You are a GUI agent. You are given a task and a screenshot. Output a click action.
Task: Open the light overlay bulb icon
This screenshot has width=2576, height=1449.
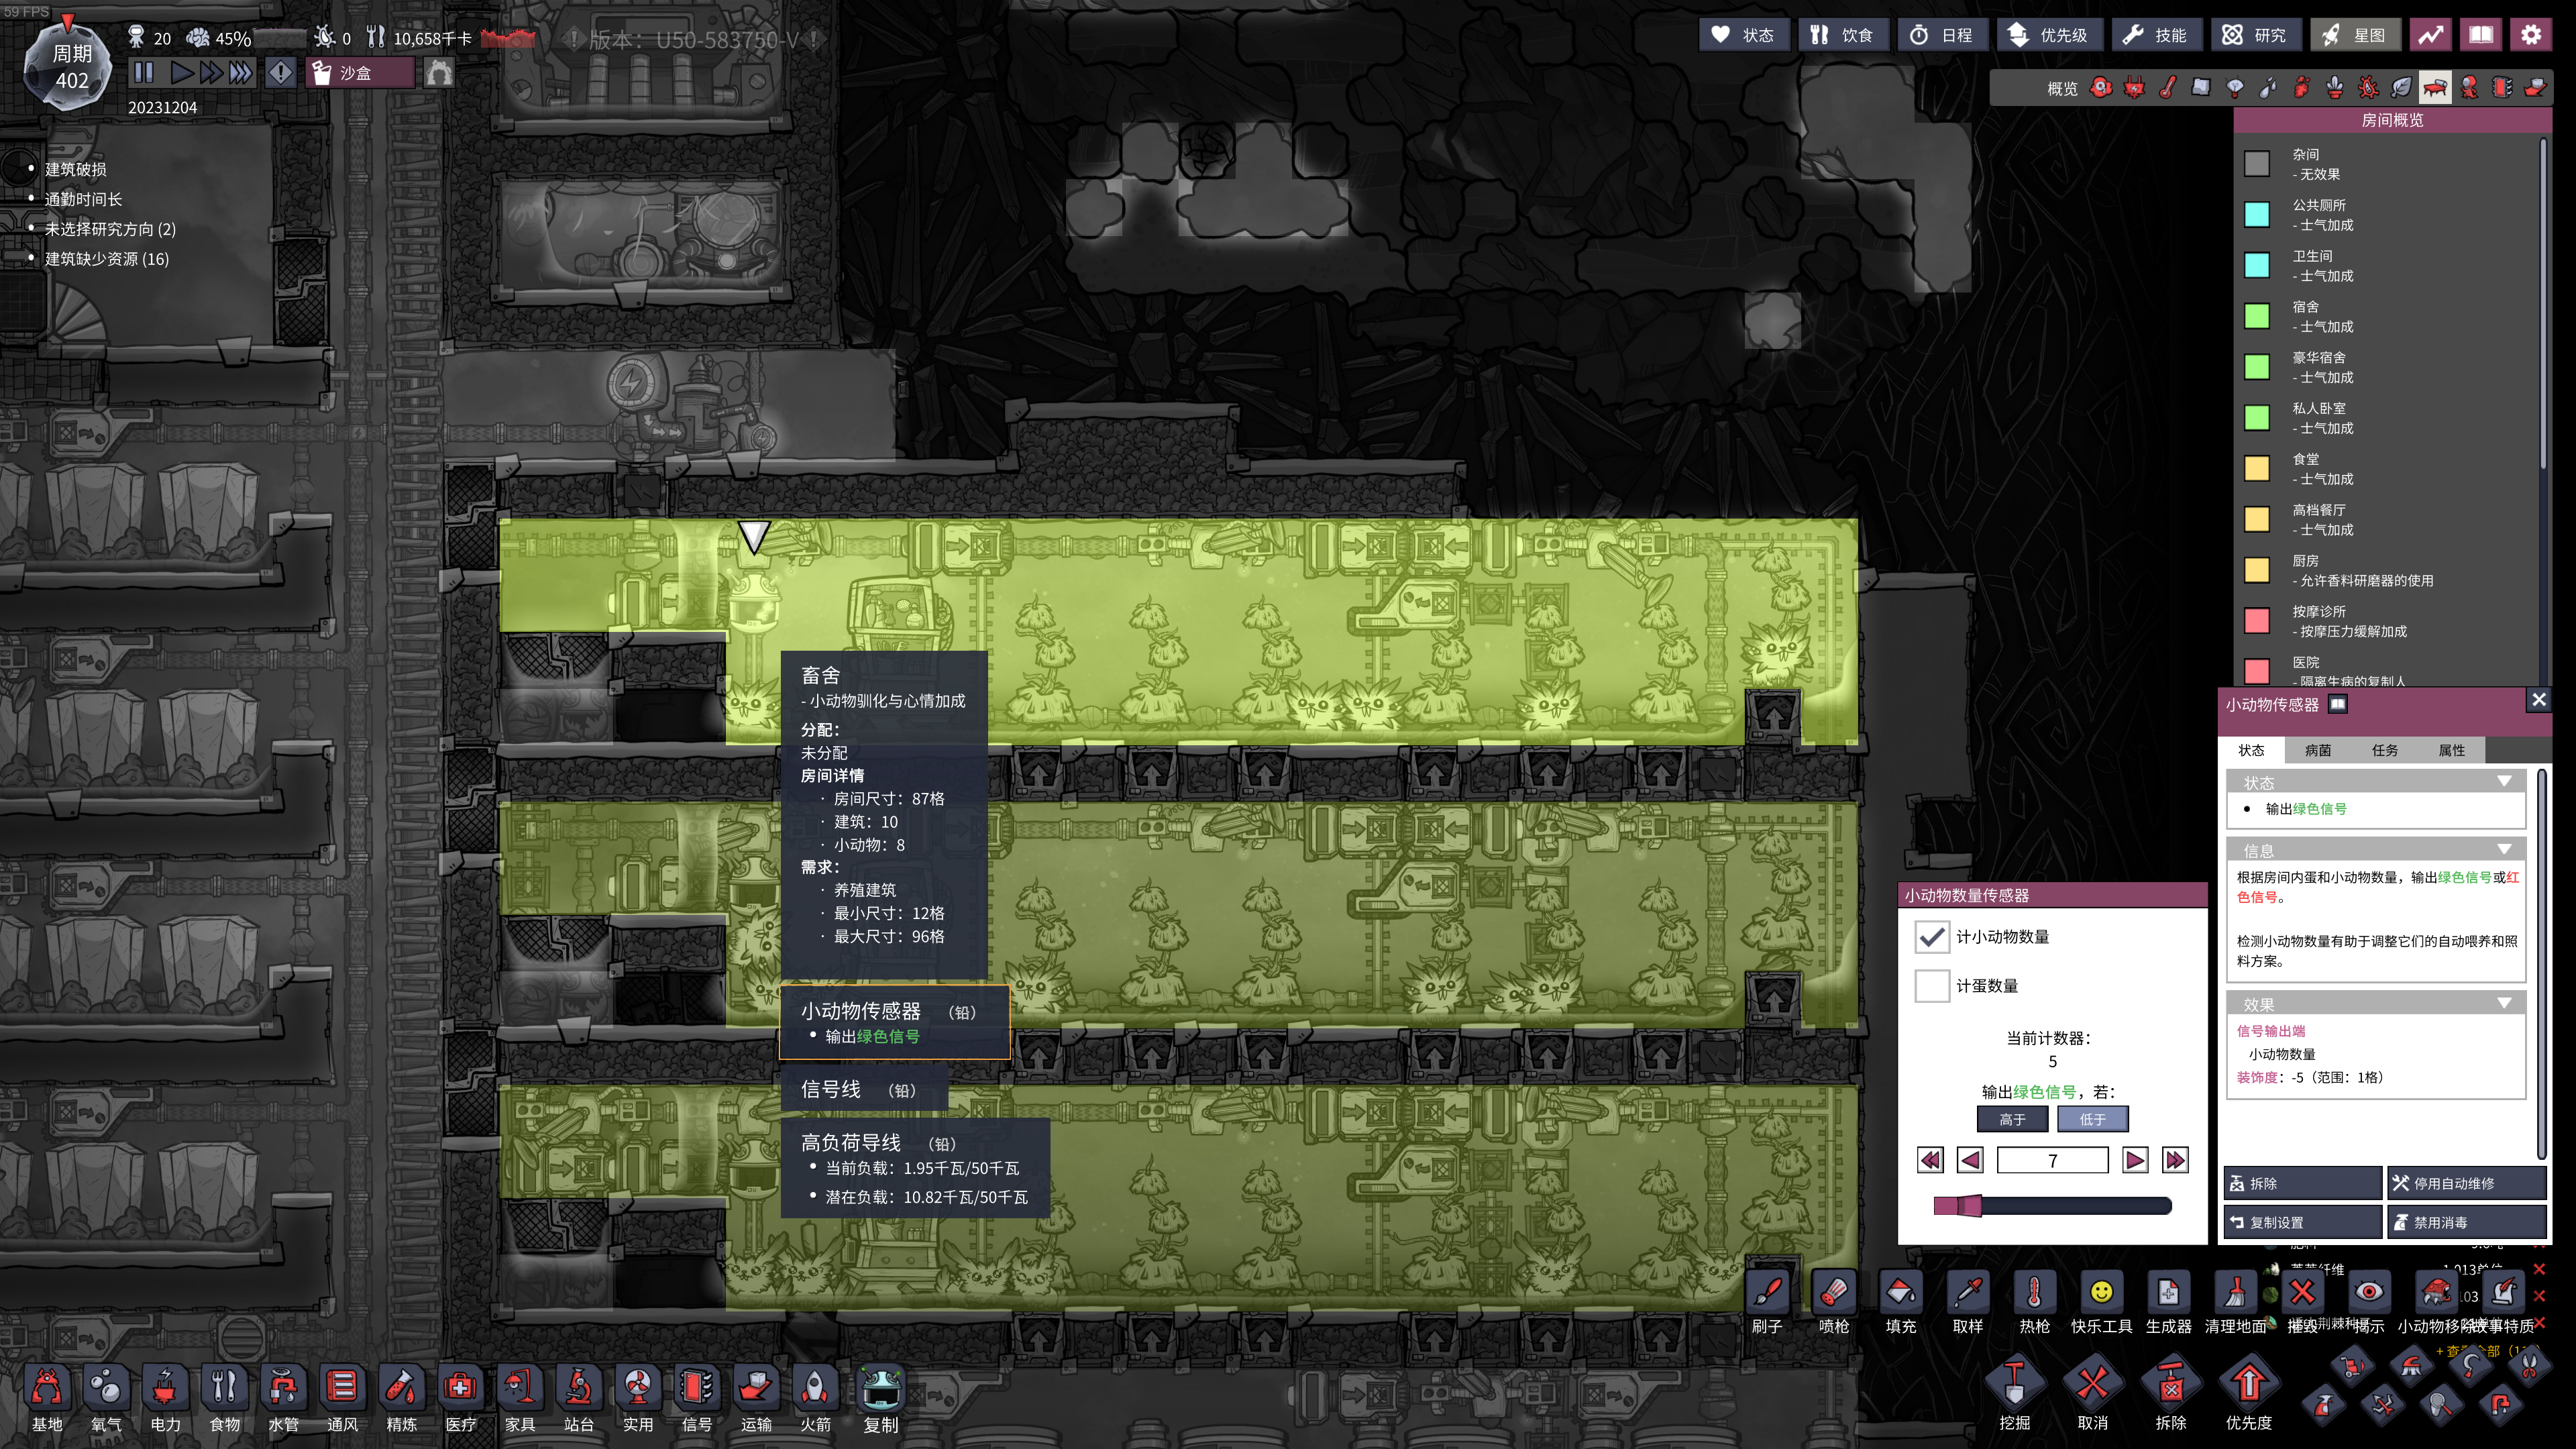2234,88
